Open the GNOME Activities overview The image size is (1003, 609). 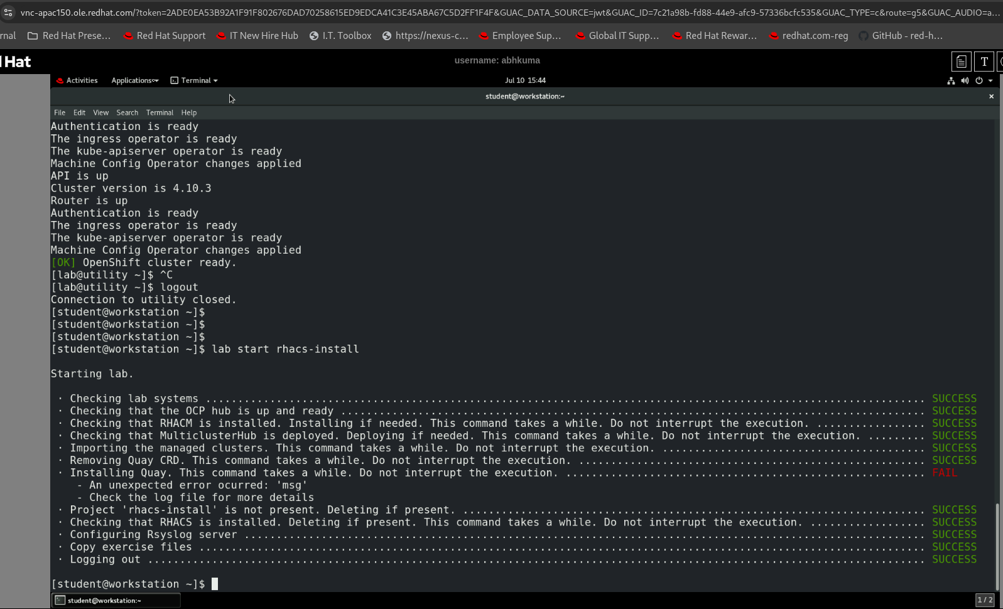coord(77,80)
